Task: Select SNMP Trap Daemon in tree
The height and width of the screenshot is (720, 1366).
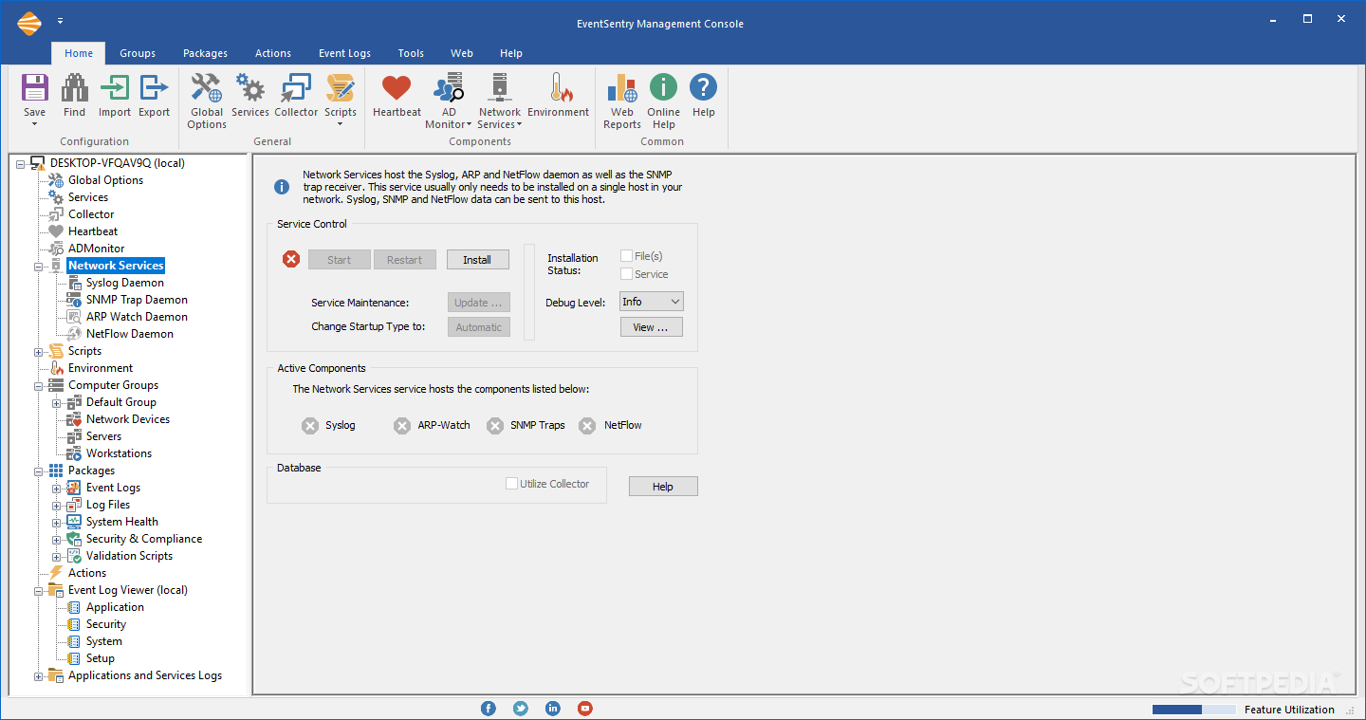Action: pyautogui.click(x=137, y=300)
